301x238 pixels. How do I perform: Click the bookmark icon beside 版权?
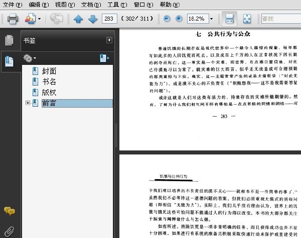pos(35,92)
